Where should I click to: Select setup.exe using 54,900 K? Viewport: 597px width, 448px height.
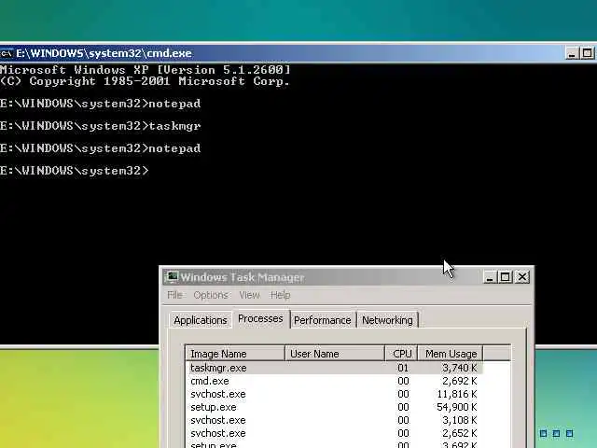pos(334,407)
